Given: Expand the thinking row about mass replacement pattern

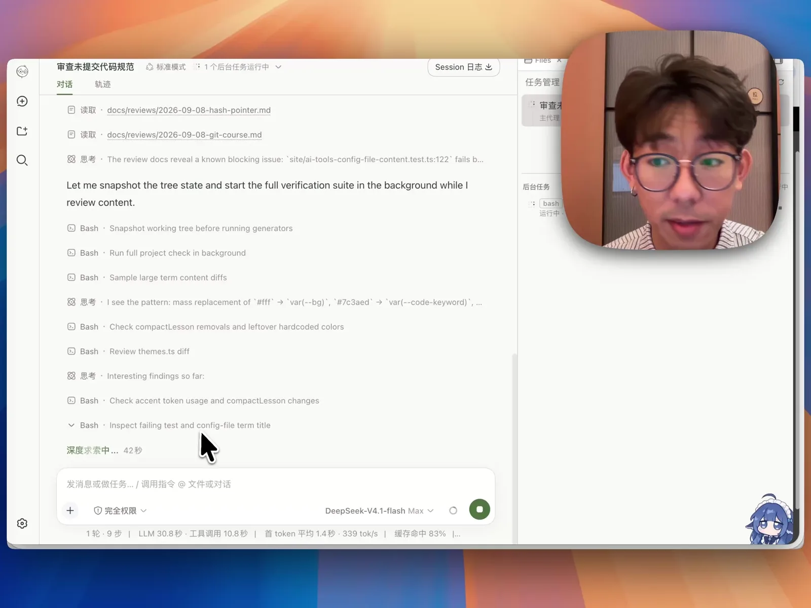Looking at the screenshot, I should tap(274, 302).
